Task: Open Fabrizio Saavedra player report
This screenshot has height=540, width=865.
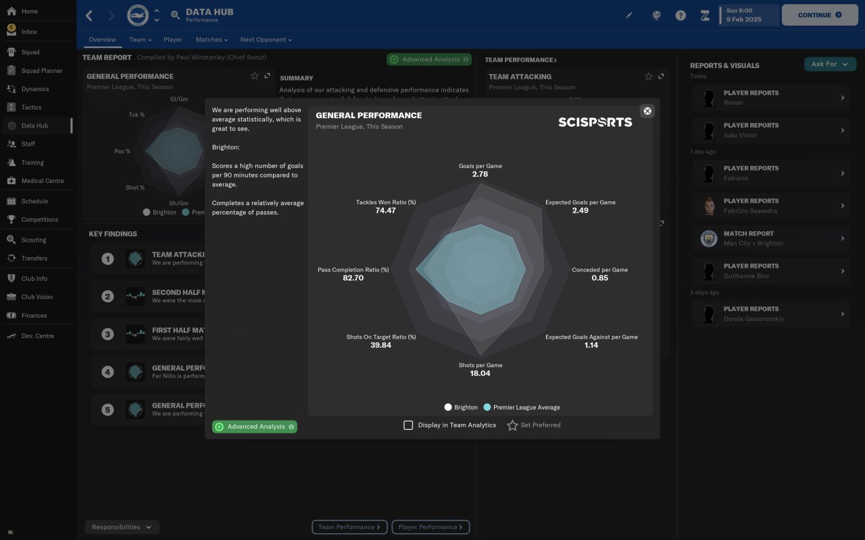Action: pos(770,206)
